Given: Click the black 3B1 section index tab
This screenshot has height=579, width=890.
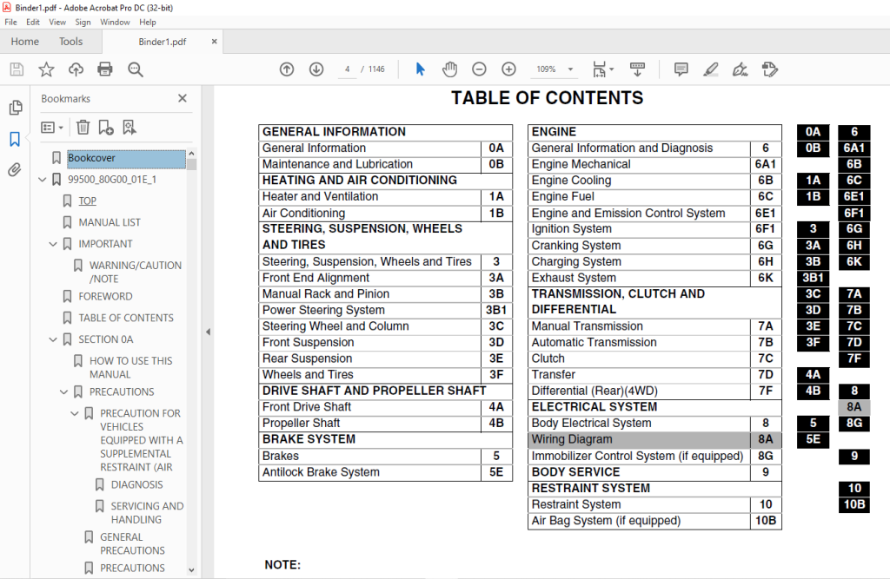Looking at the screenshot, I should (813, 278).
